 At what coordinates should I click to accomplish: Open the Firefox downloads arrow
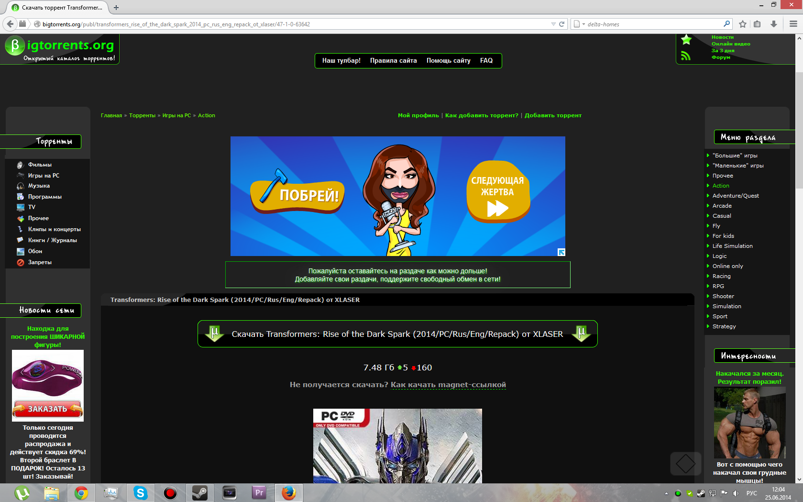pos(773,24)
